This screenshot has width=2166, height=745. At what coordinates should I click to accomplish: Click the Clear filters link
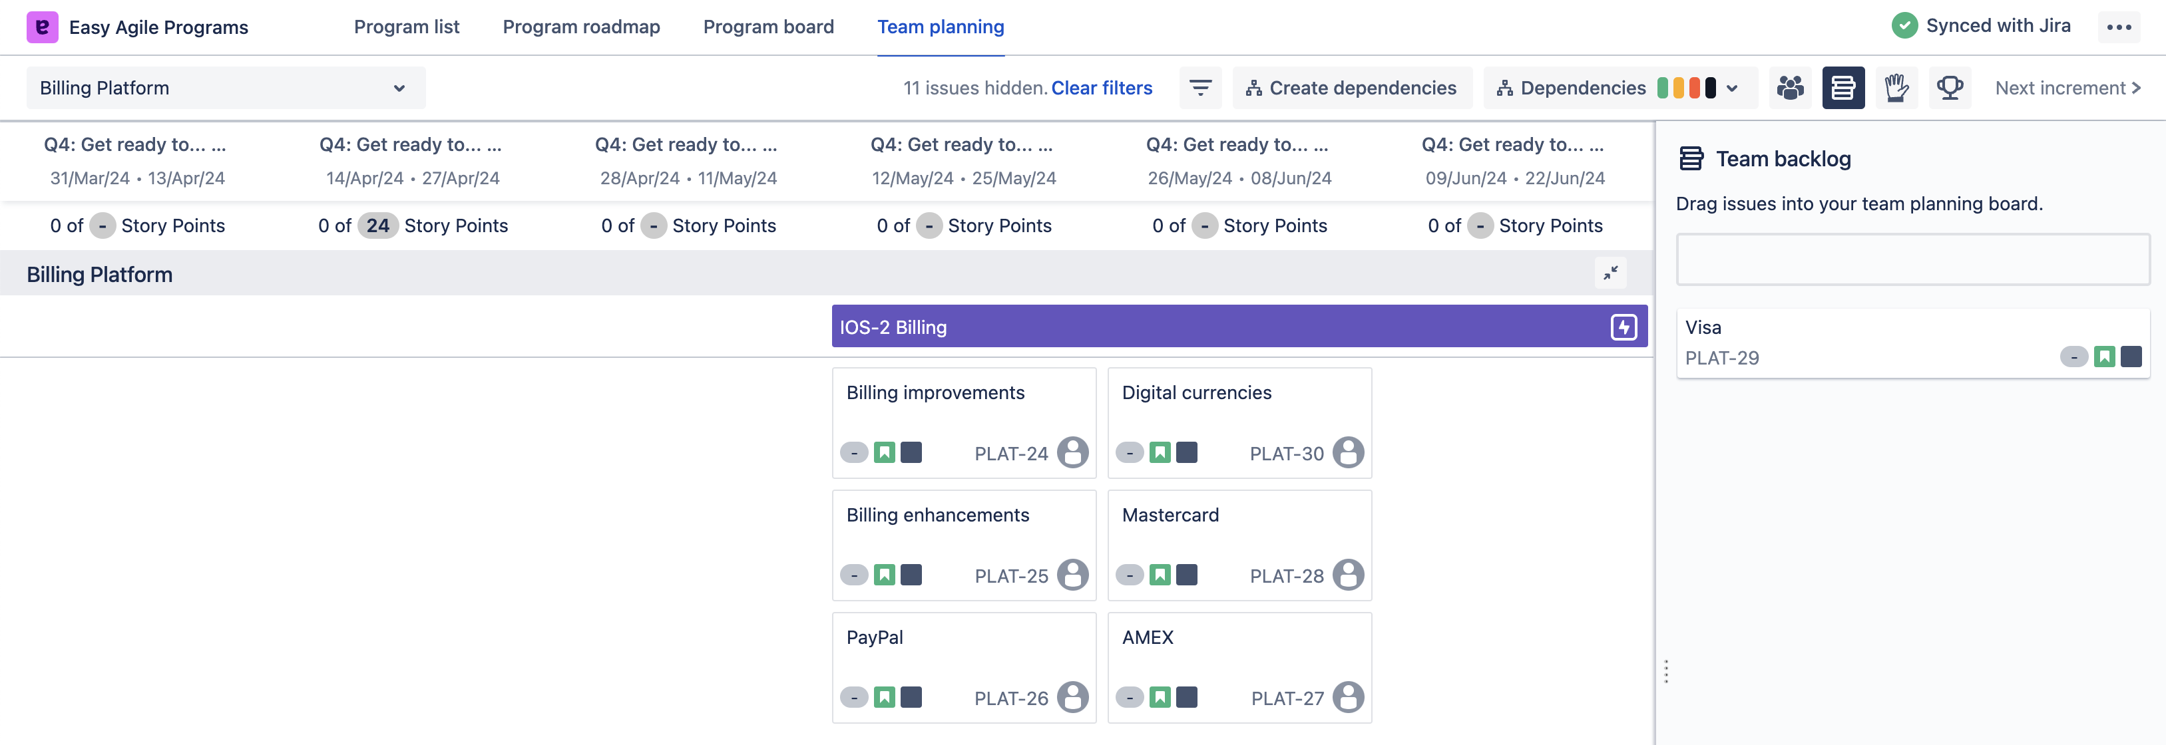click(x=1102, y=88)
